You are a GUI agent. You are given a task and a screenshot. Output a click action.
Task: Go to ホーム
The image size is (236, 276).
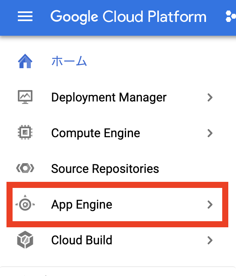(x=69, y=61)
